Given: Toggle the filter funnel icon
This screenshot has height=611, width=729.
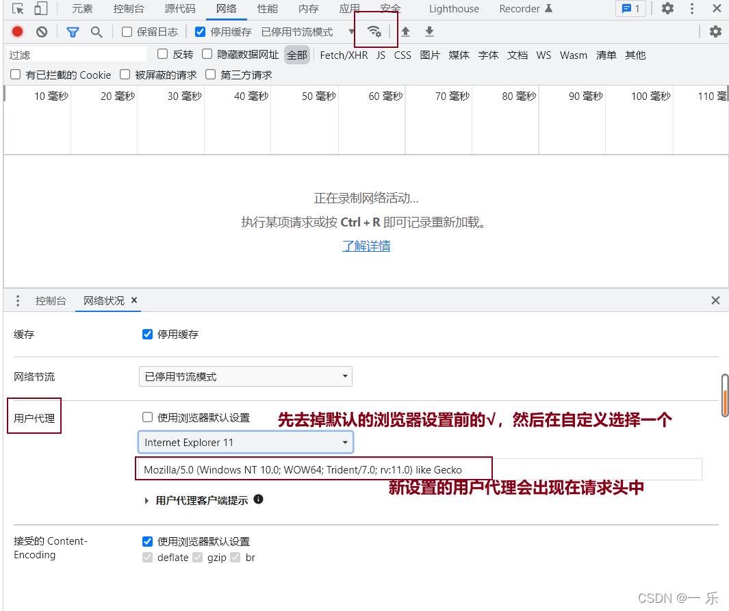Looking at the screenshot, I should point(73,32).
